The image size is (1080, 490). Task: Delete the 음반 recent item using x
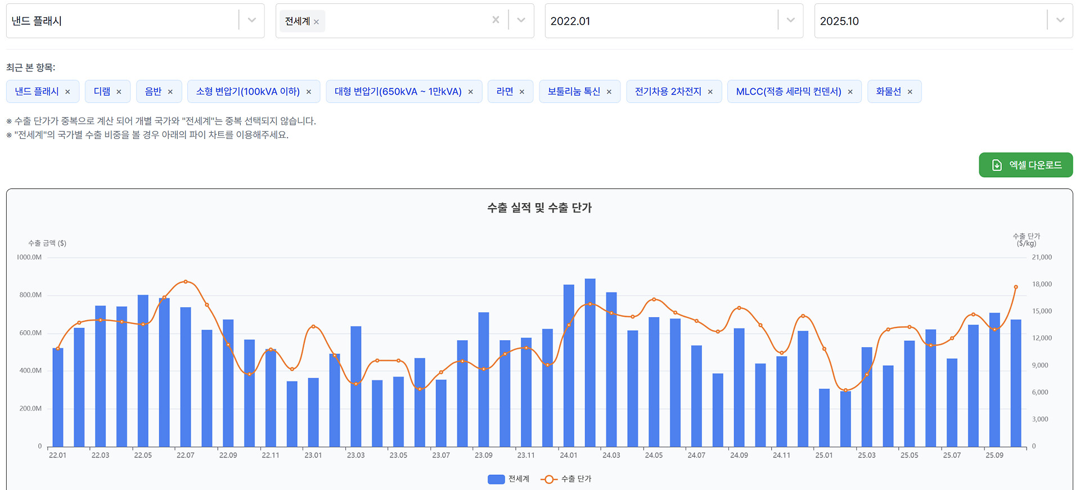170,92
